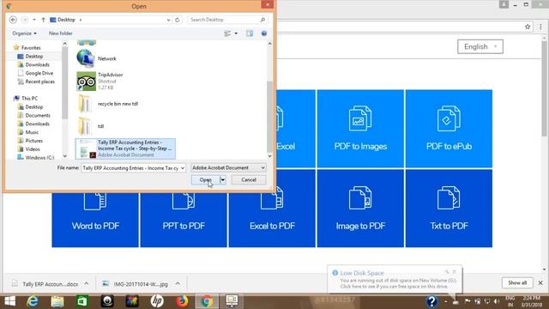Open the recent locations arrow in dialog
Viewport: 549px width, 309px height.
pos(34,20)
